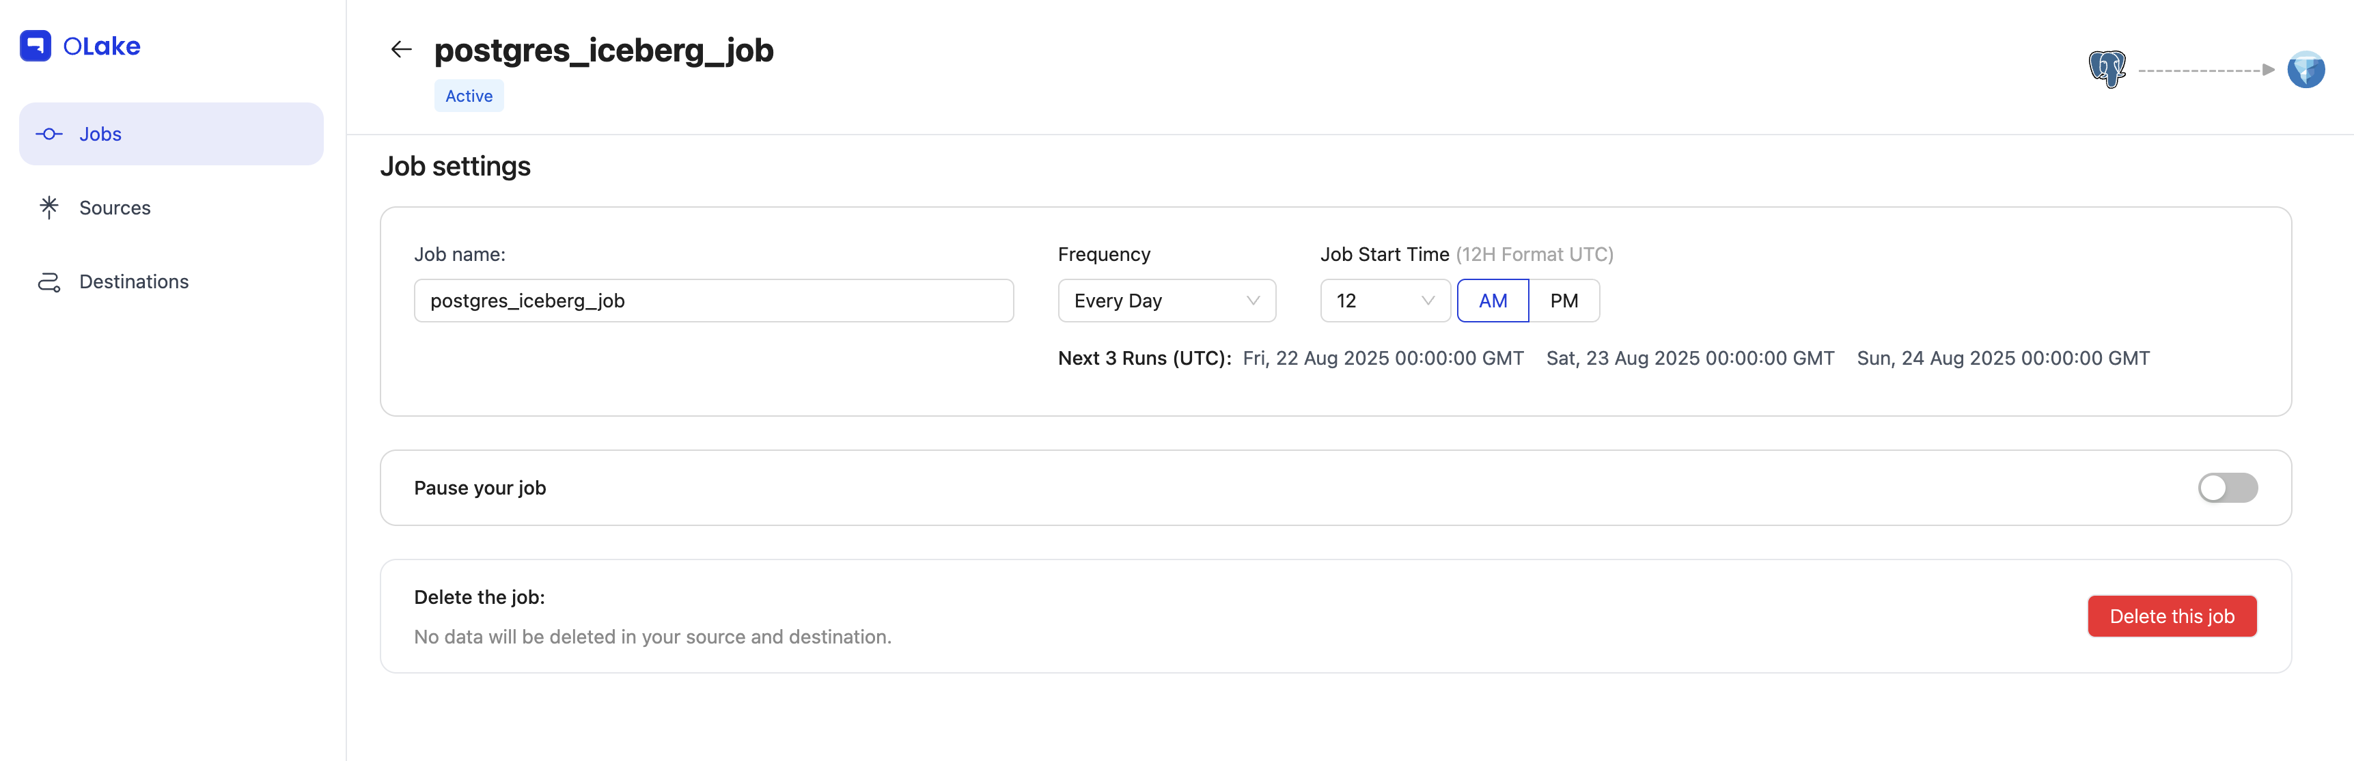The height and width of the screenshot is (761, 2354).
Task: Click the Frequency dropdown chevron arrow
Action: tap(1253, 301)
